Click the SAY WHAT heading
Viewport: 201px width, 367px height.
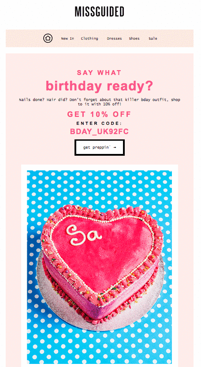[x=99, y=72]
